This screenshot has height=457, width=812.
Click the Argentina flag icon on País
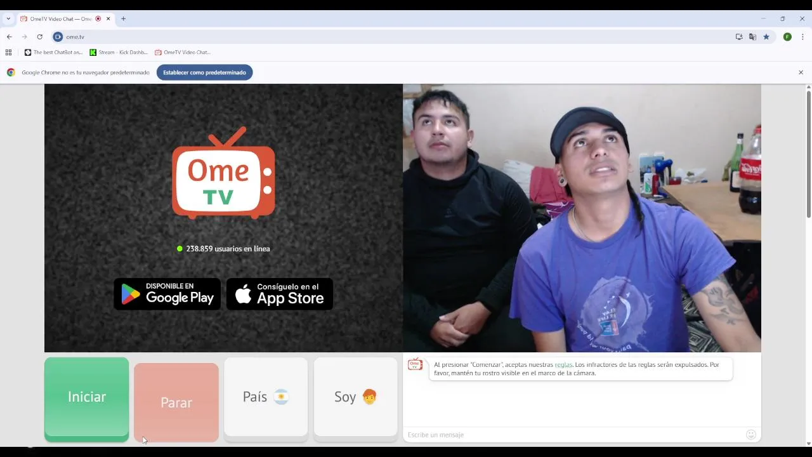point(281,397)
